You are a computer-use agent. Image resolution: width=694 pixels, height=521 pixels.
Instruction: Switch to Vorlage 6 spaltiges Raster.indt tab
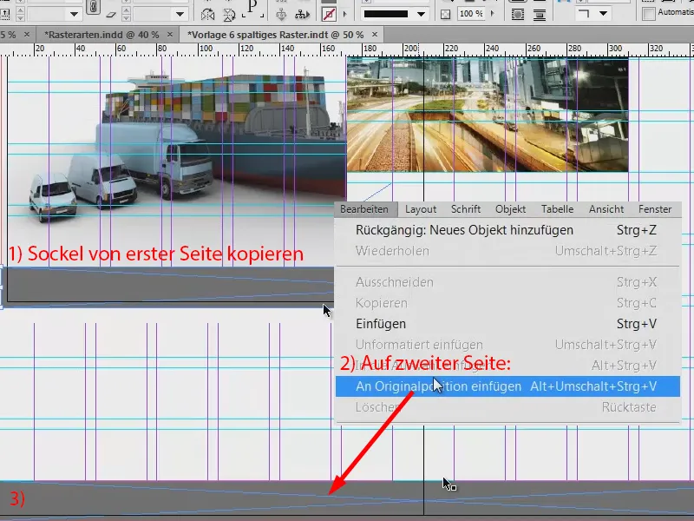point(275,35)
